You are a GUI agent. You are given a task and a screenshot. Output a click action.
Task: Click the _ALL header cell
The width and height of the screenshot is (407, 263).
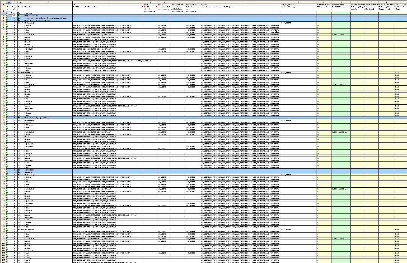[108, 5]
